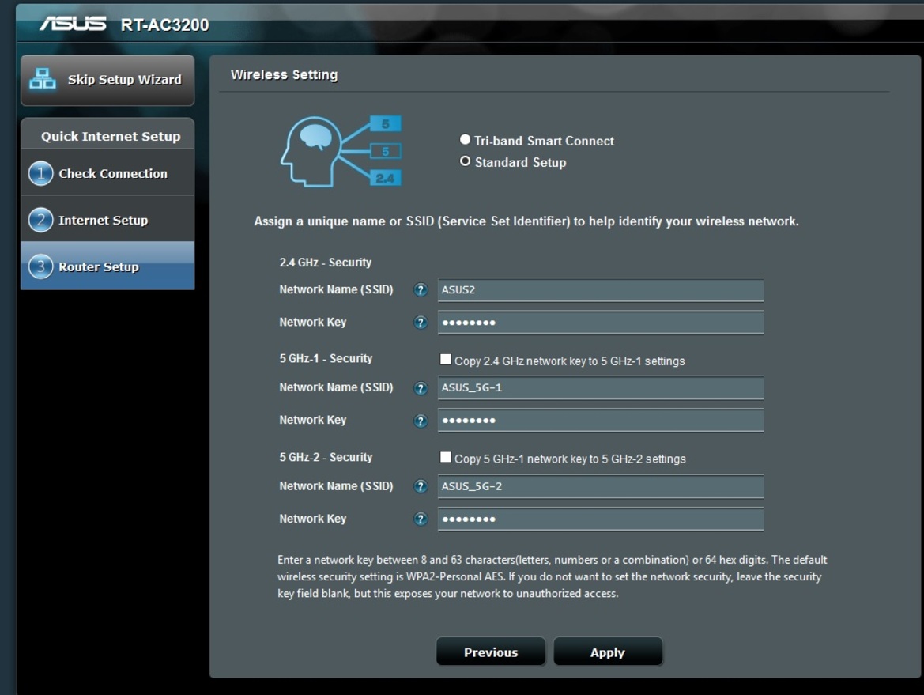The height and width of the screenshot is (695, 924).
Task: Open the Router Setup step
Action: click(x=107, y=266)
